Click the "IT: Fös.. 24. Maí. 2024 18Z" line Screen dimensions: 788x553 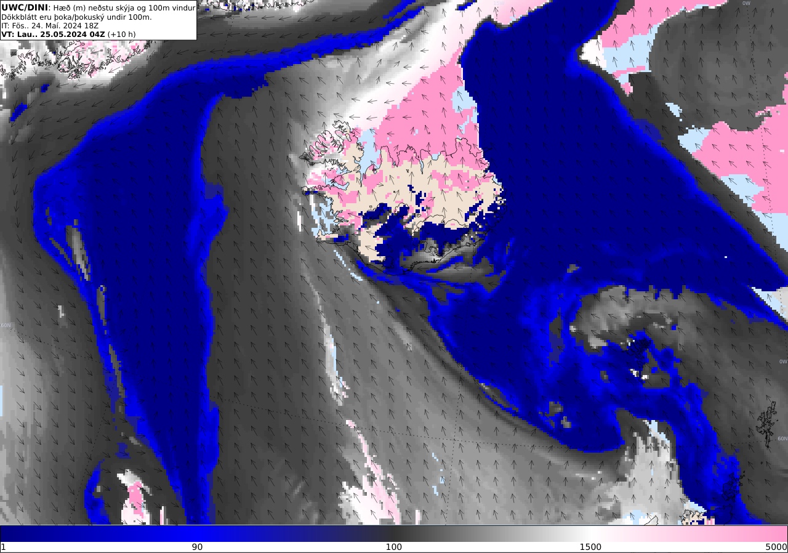50,25
